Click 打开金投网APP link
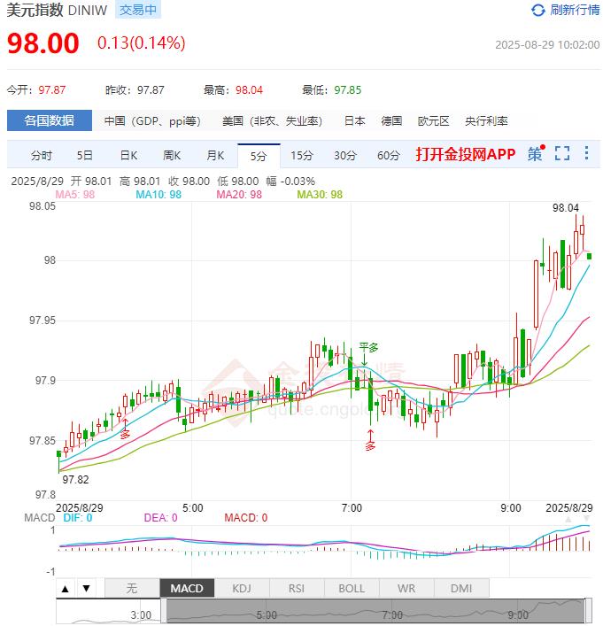The width and height of the screenshot is (603, 626). point(465,154)
